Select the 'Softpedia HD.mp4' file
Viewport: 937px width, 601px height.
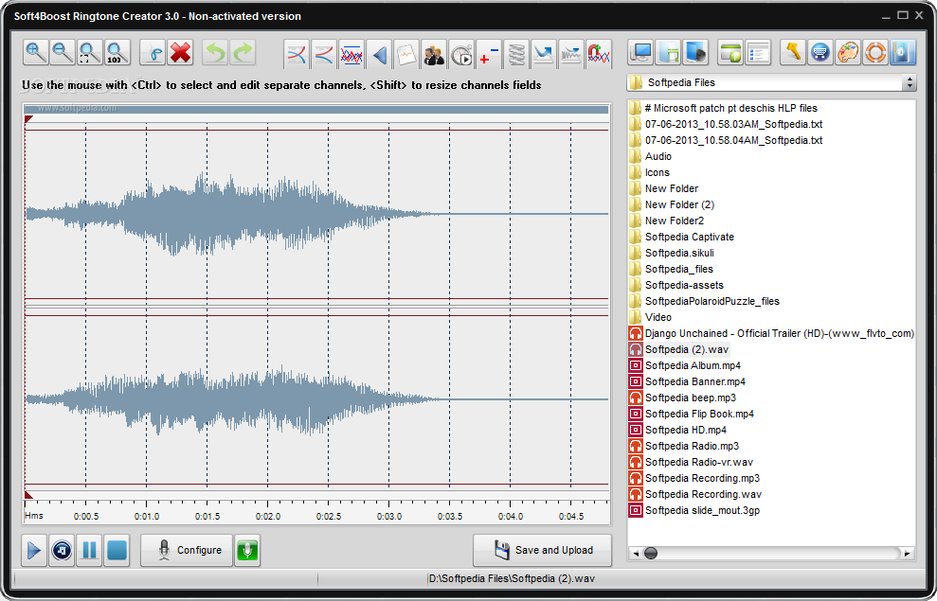(x=677, y=431)
